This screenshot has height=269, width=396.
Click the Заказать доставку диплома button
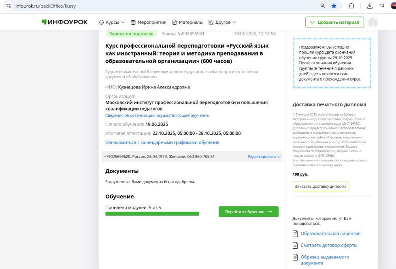click(320, 186)
